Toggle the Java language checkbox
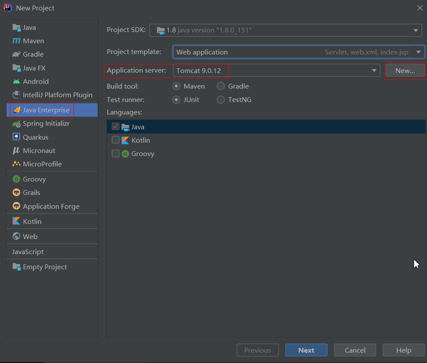This screenshot has height=363, width=427. [115, 126]
